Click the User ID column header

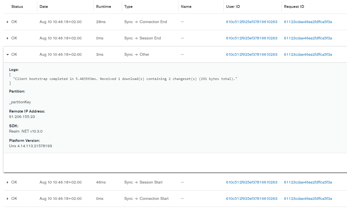pyautogui.click(x=233, y=6)
